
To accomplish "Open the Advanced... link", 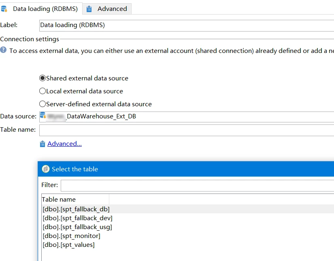I will (64, 144).
